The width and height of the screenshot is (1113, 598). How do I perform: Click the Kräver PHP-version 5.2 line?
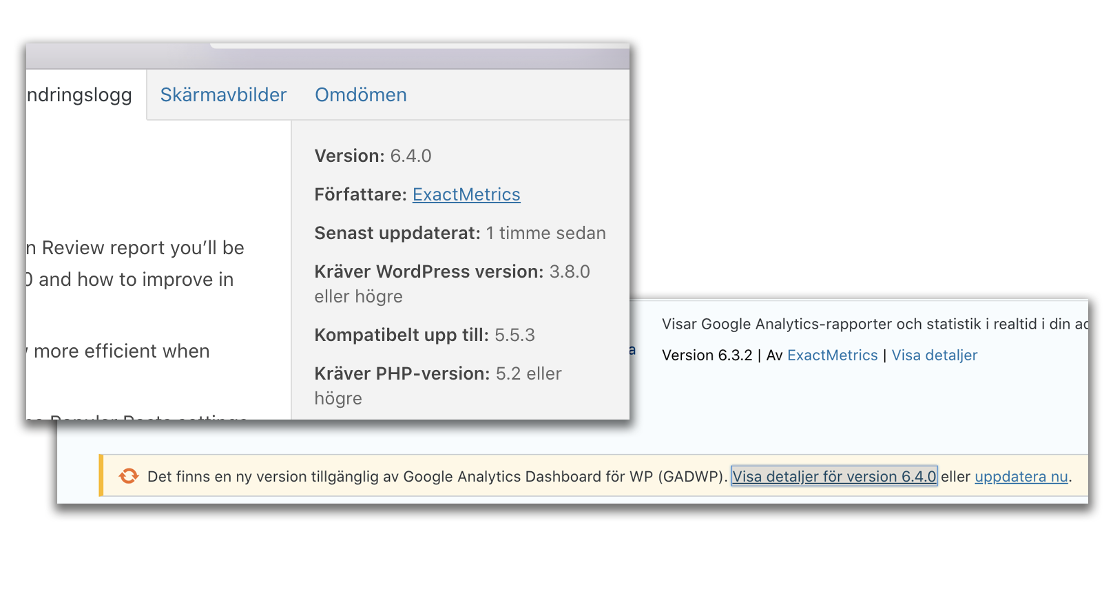pos(437,374)
